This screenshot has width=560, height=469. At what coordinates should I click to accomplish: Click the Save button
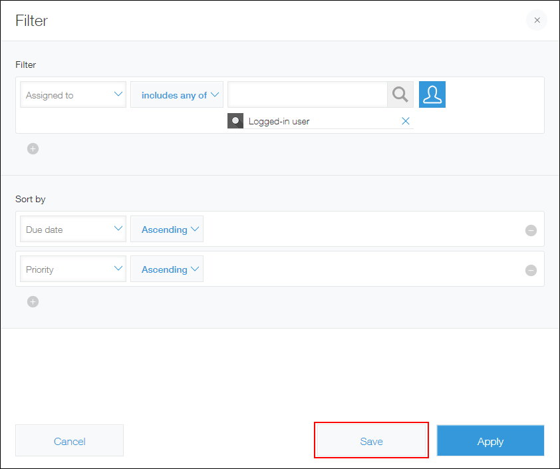pyautogui.click(x=371, y=440)
